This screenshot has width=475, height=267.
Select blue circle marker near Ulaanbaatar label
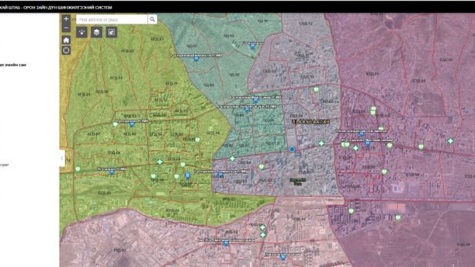tap(292, 149)
